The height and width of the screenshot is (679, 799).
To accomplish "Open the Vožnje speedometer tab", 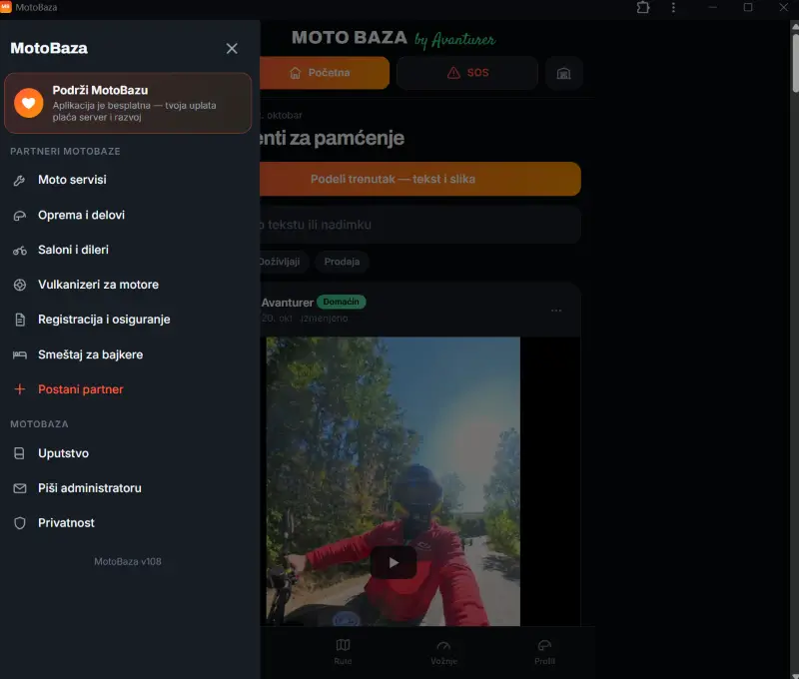I will point(443,652).
